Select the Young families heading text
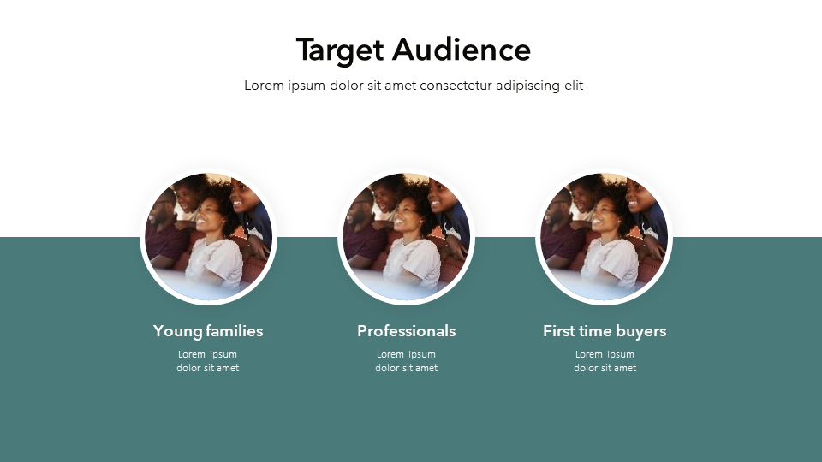Screen dimensions: 822x462 [x=208, y=331]
